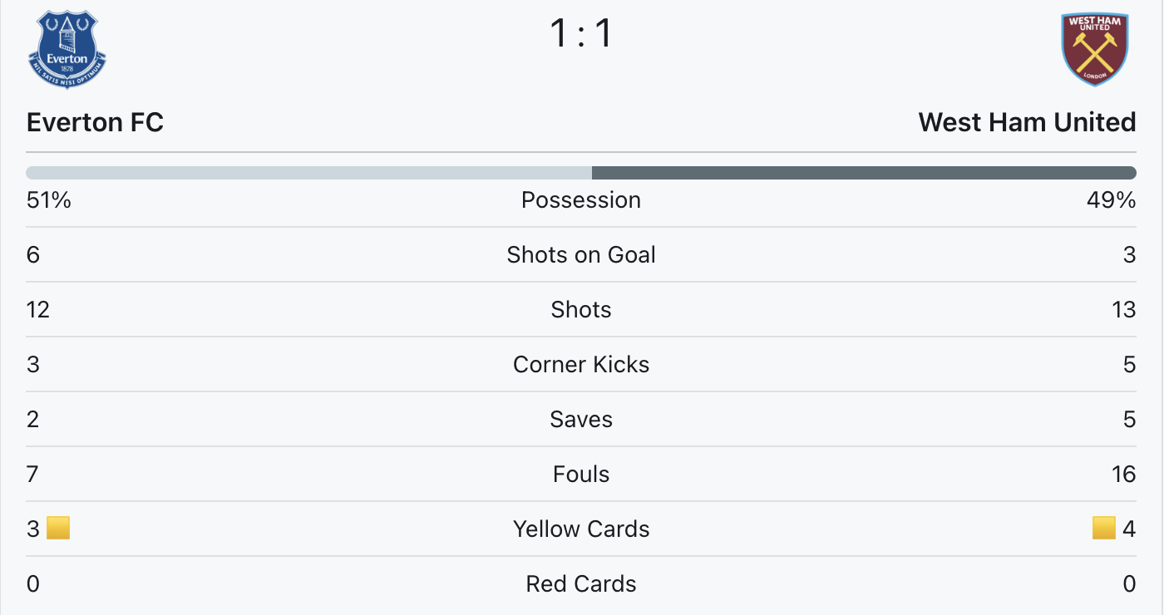Click the 1 : 1 match score
The width and height of the screenshot is (1164, 615).
pos(581,34)
